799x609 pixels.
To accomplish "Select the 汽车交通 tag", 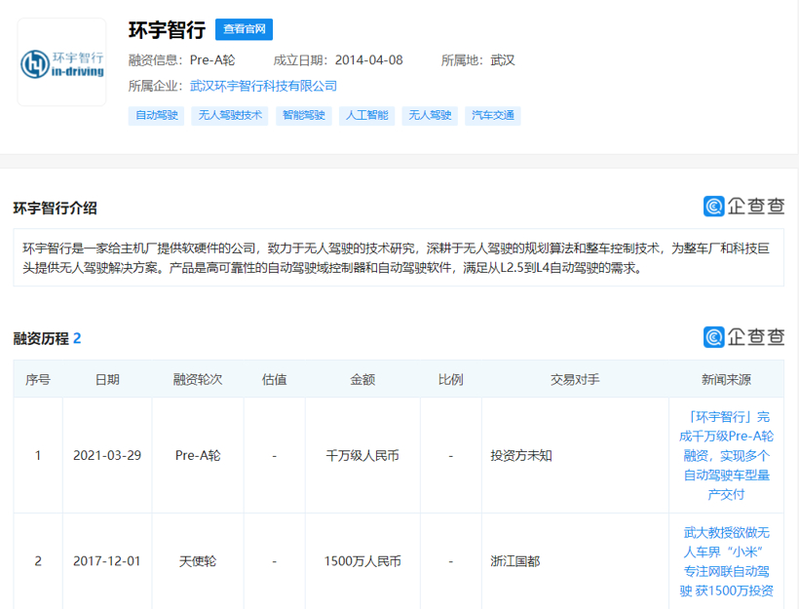I will (x=493, y=115).
